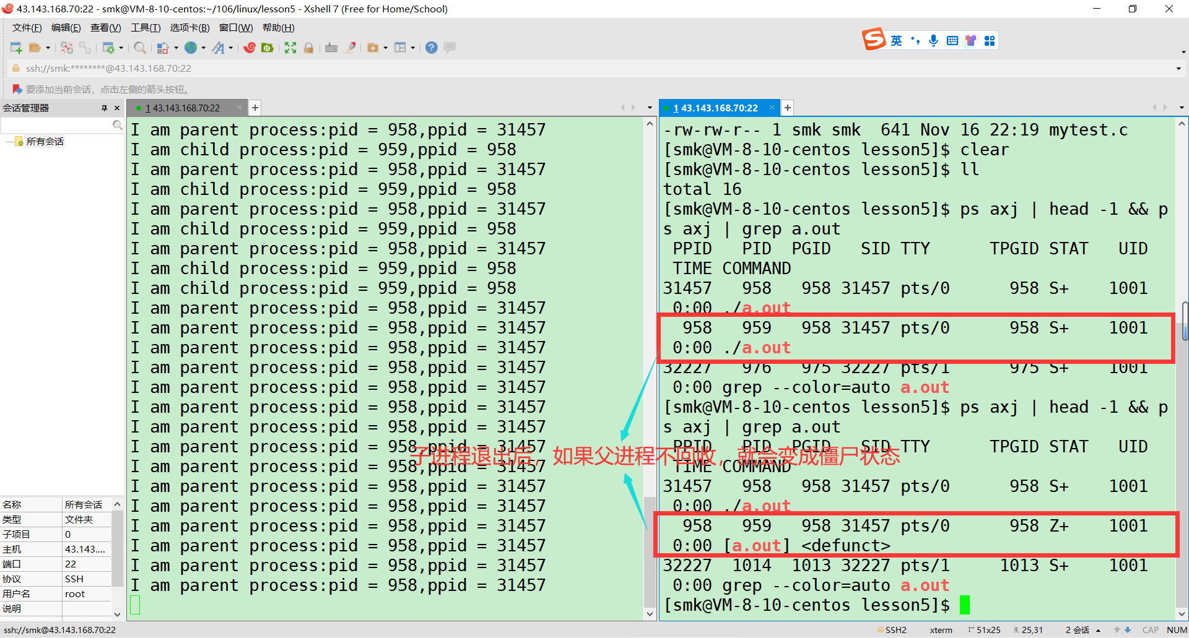The height and width of the screenshot is (638, 1189).
Task: Open Sogou toolbox grid icon
Action: (x=990, y=41)
